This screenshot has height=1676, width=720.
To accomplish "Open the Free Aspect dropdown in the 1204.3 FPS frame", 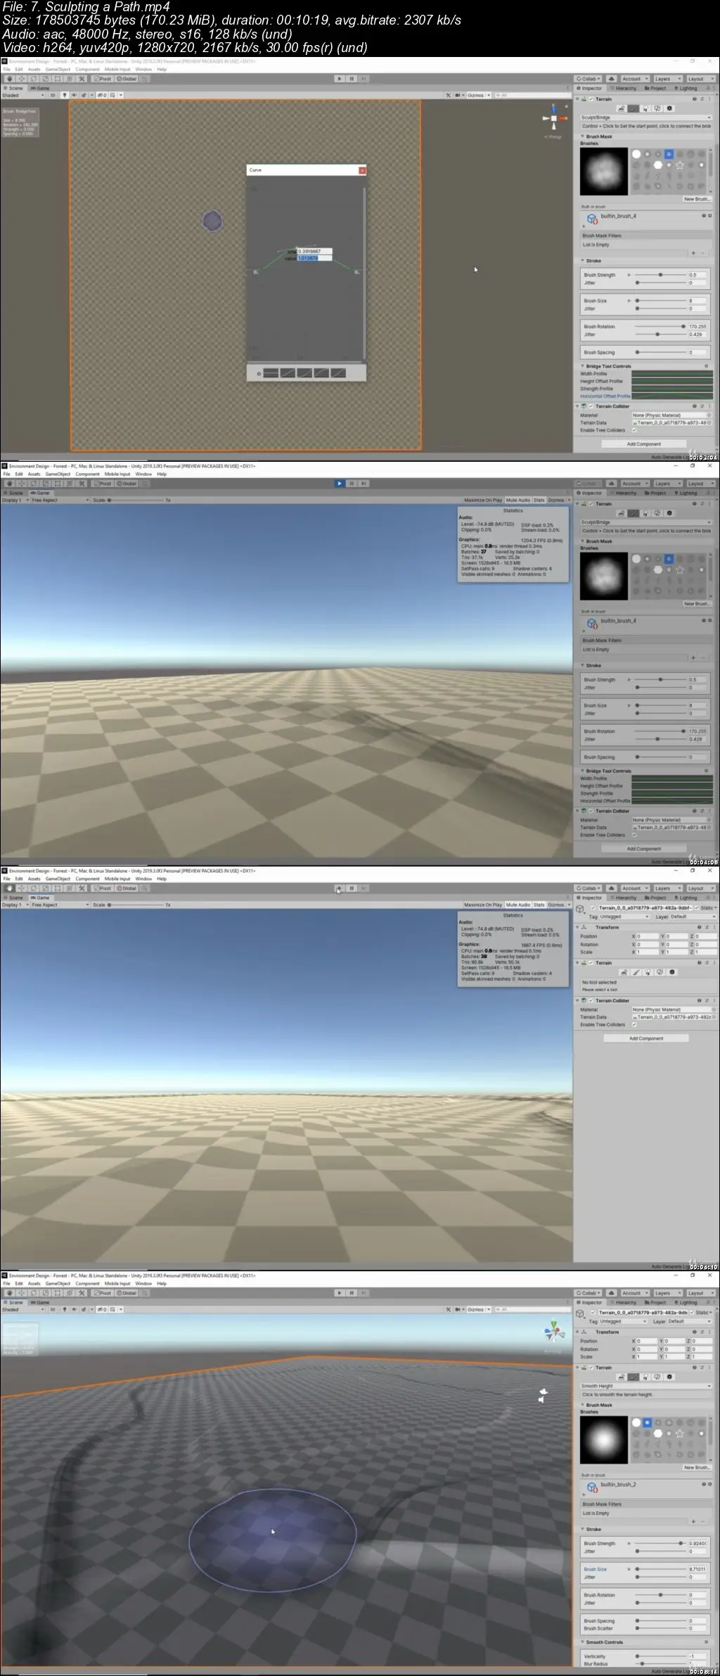I will coord(60,500).
